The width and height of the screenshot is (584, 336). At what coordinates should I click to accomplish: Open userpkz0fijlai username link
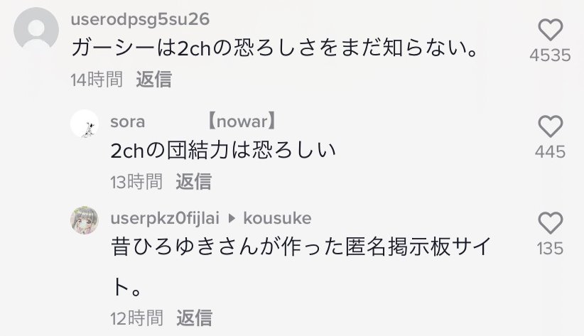(165, 218)
